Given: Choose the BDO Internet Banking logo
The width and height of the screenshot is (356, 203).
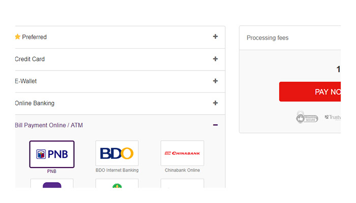Looking at the screenshot, I should pyautogui.click(x=117, y=153).
